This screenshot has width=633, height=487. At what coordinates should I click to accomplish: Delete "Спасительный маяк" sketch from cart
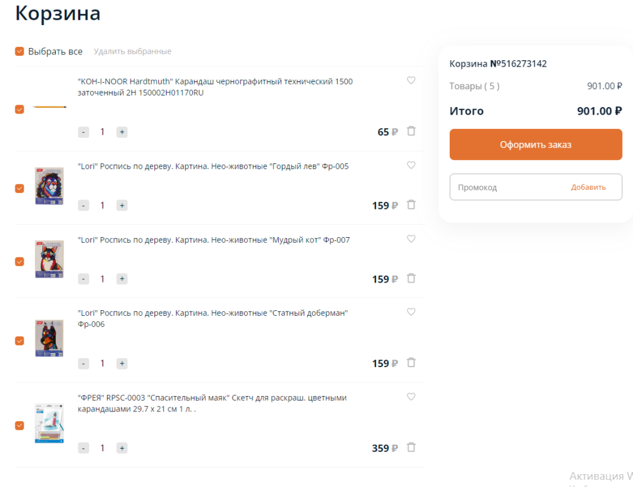411,448
